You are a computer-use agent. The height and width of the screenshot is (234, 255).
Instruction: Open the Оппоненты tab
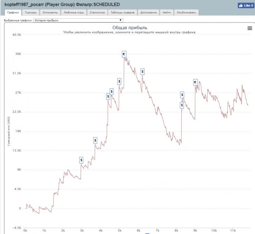click(x=50, y=12)
